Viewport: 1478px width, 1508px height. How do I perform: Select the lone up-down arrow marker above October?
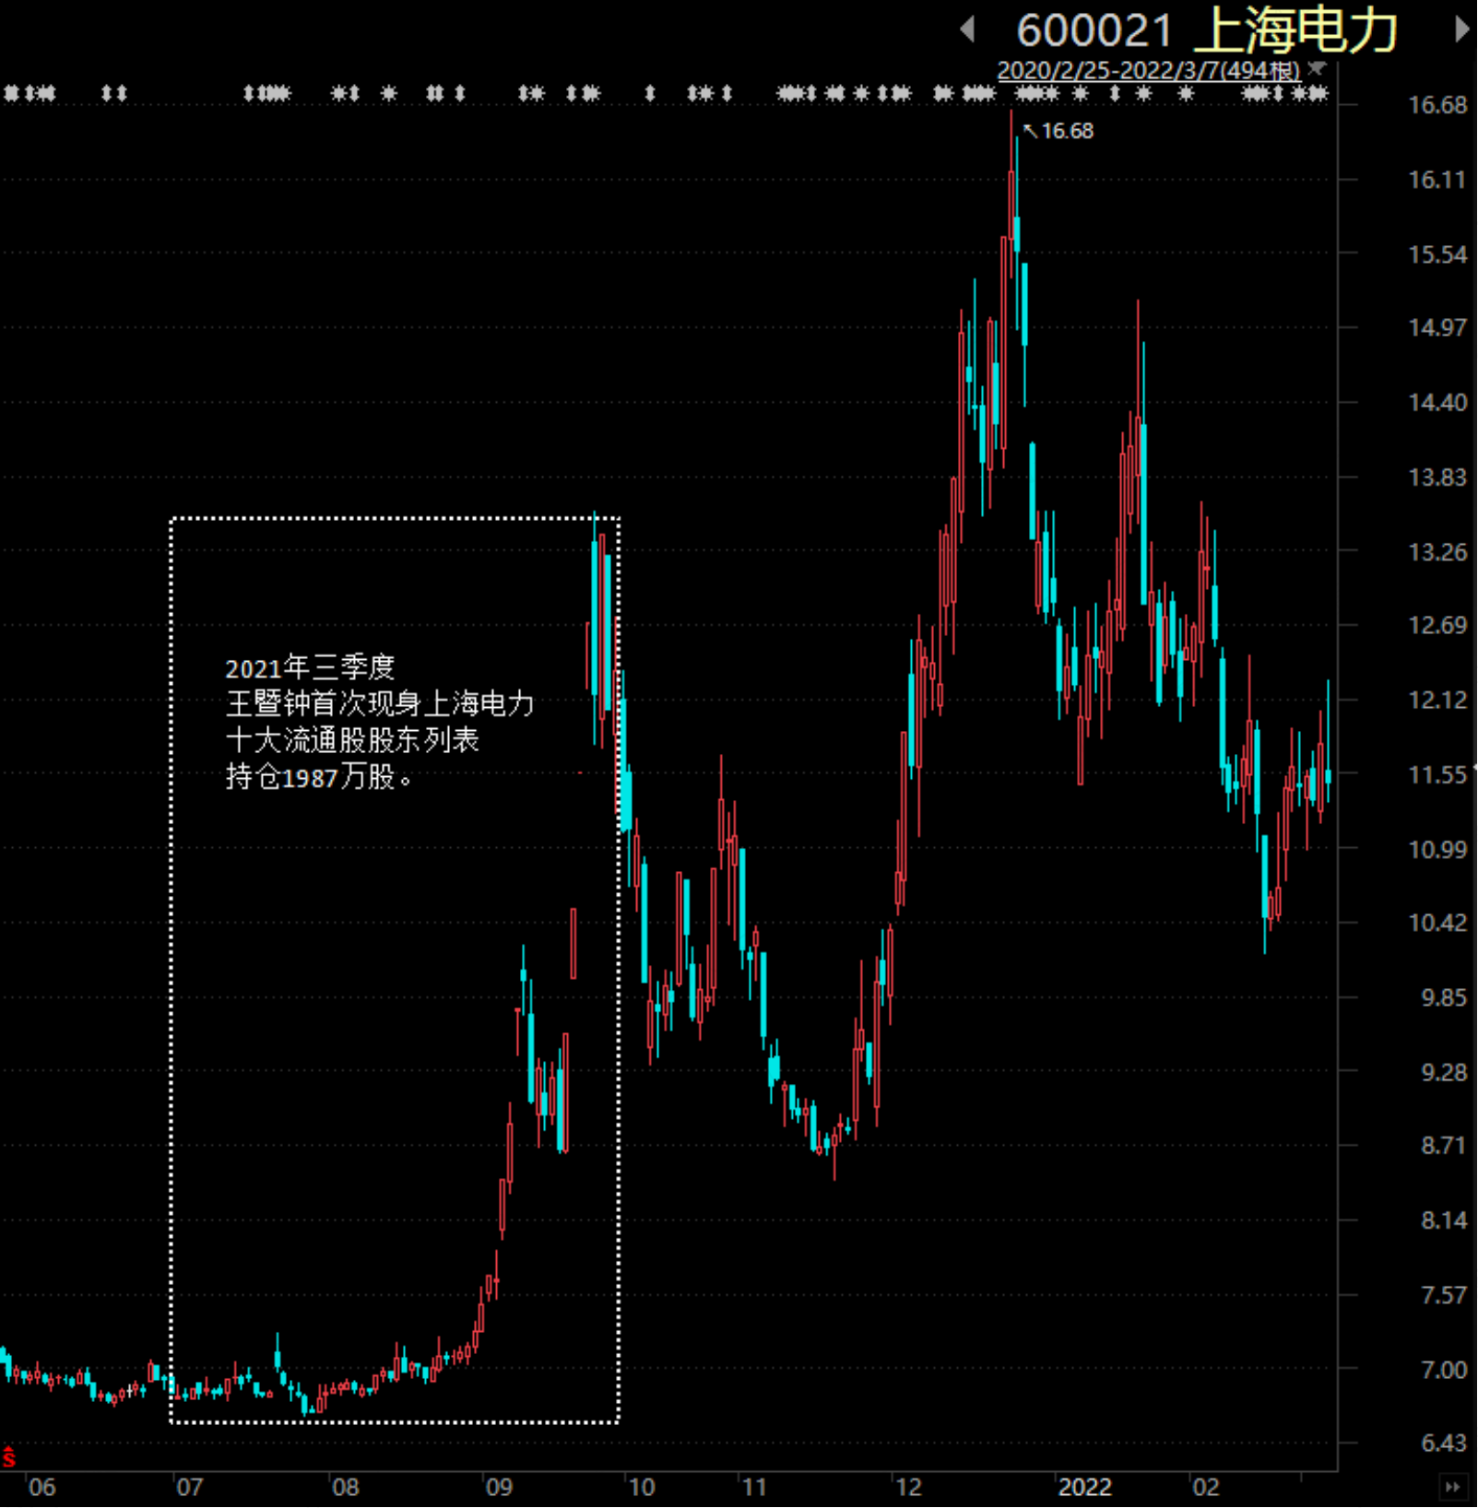click(x=650, y=93)
